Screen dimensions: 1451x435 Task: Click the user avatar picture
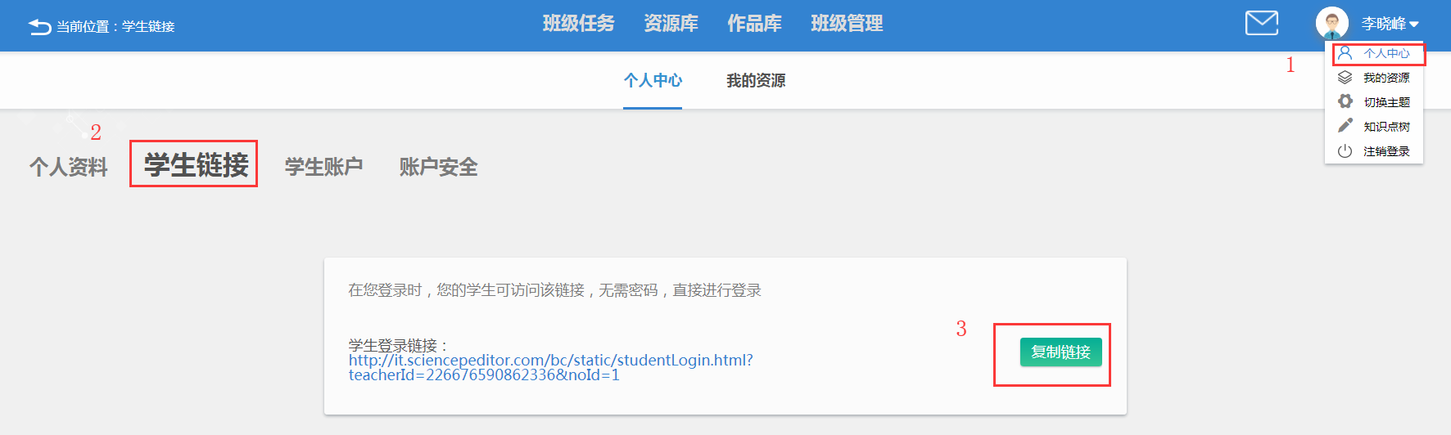click(x=1331, y=24)
